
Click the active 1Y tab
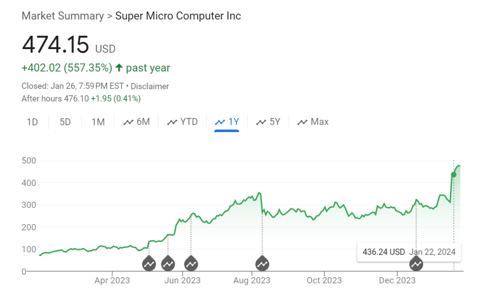pos(227,122)
